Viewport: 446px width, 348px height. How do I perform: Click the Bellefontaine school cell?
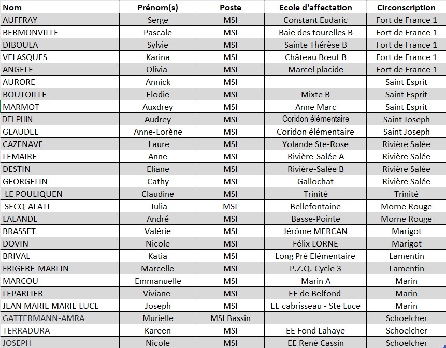pyautogui.click(x=315, y=206)
